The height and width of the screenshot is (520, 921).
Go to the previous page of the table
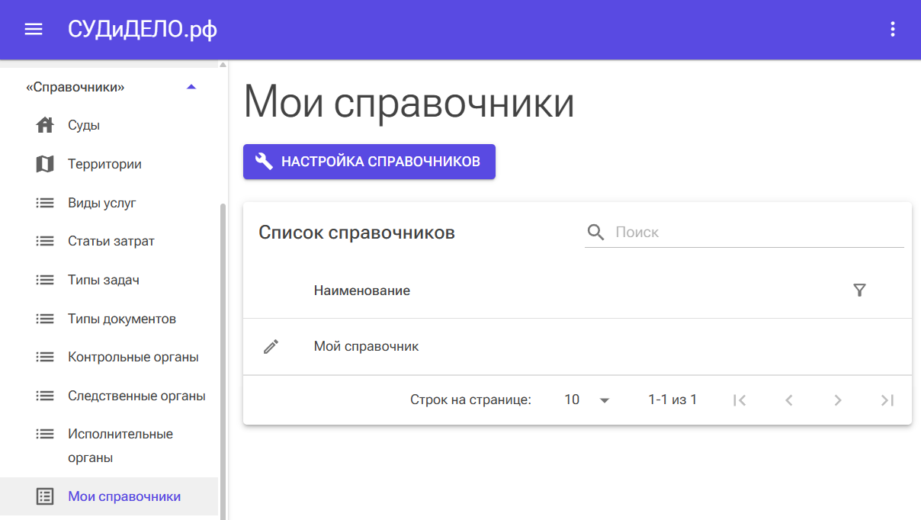tap(789, 400)
